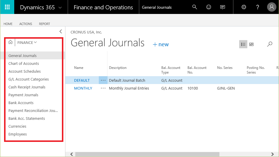Select General Journals in navigation
The image size is (279, 157).
tap(22, 56)
